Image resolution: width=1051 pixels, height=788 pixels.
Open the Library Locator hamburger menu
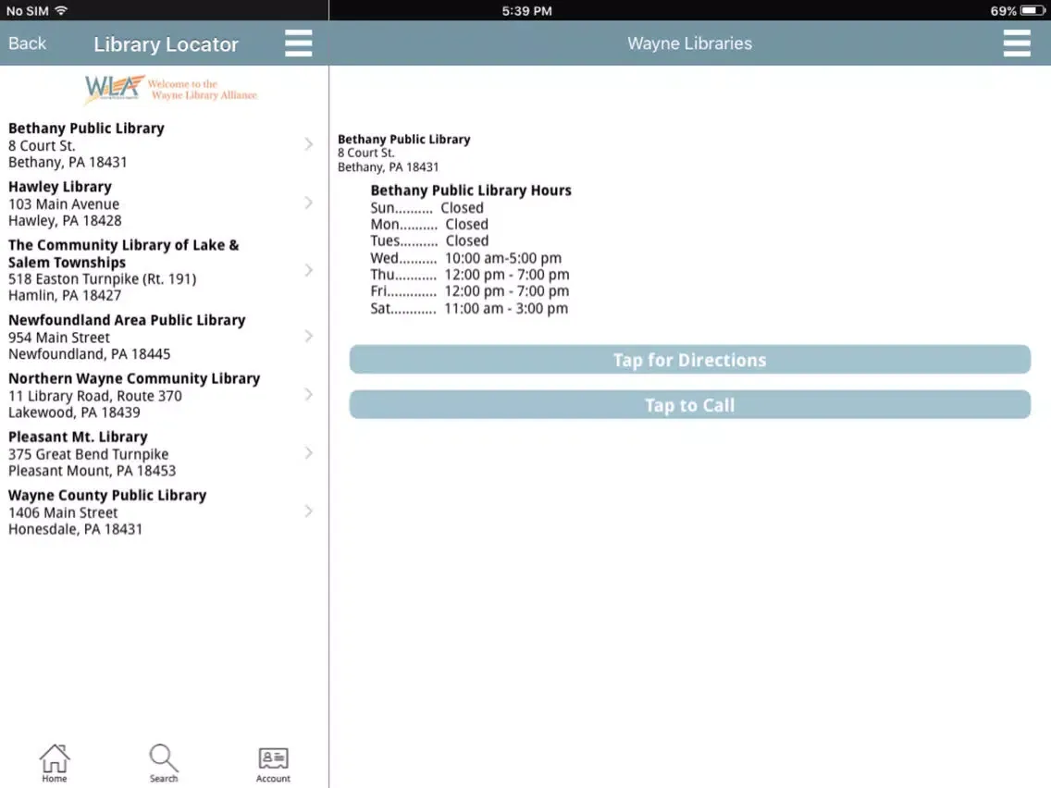pyautogui.click(x=298, y=43)
